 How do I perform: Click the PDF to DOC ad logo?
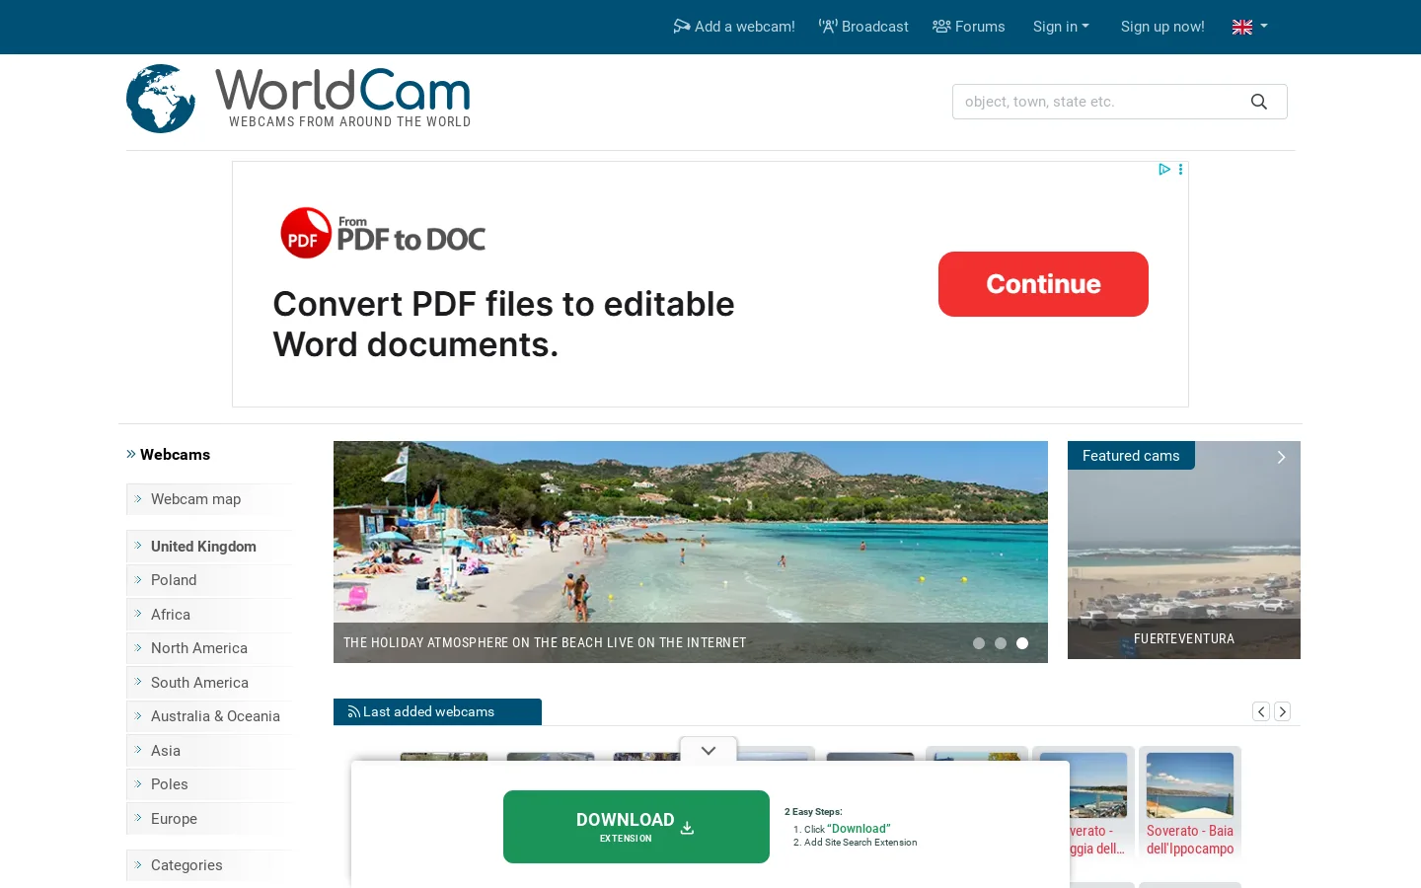pos(383,233)
